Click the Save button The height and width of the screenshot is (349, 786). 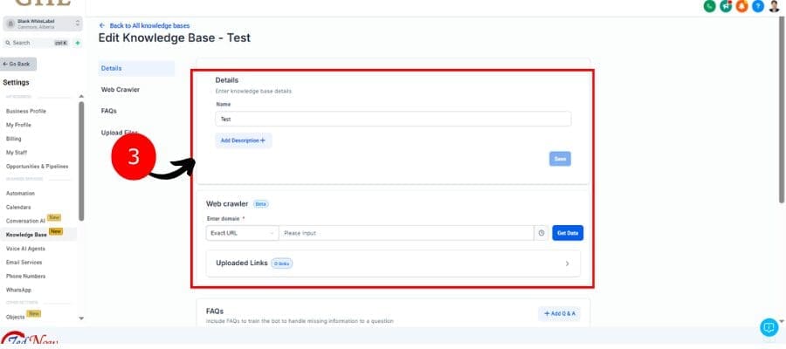click(x=560, y=159)
